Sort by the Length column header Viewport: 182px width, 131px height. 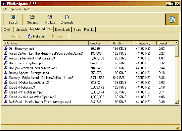point(164,43)
